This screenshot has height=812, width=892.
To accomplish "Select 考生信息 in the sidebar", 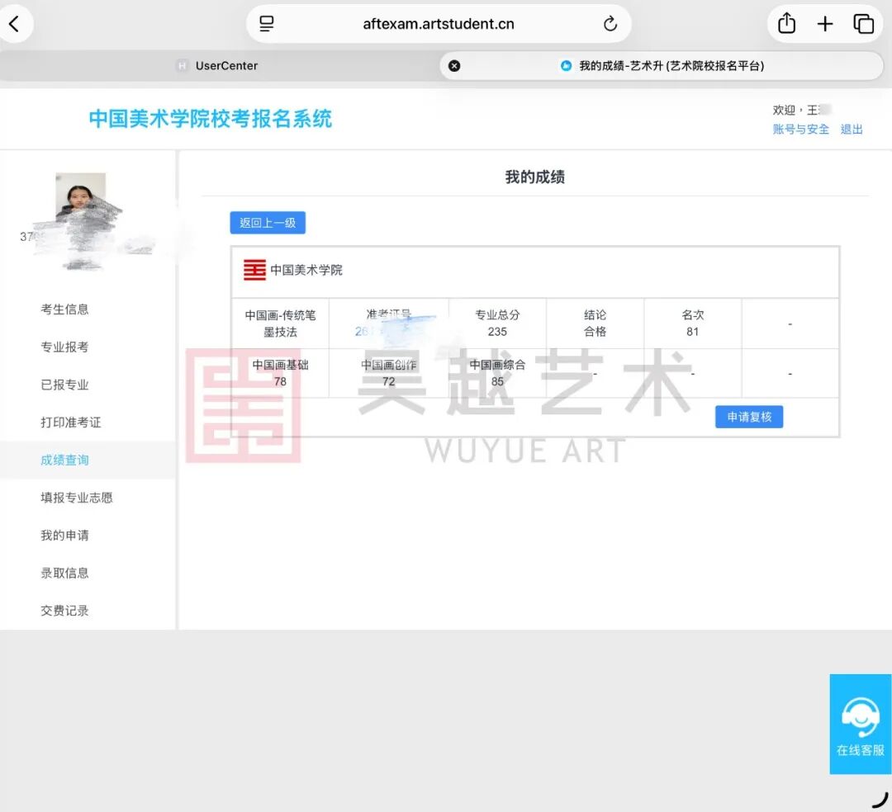I will [64, 309].
